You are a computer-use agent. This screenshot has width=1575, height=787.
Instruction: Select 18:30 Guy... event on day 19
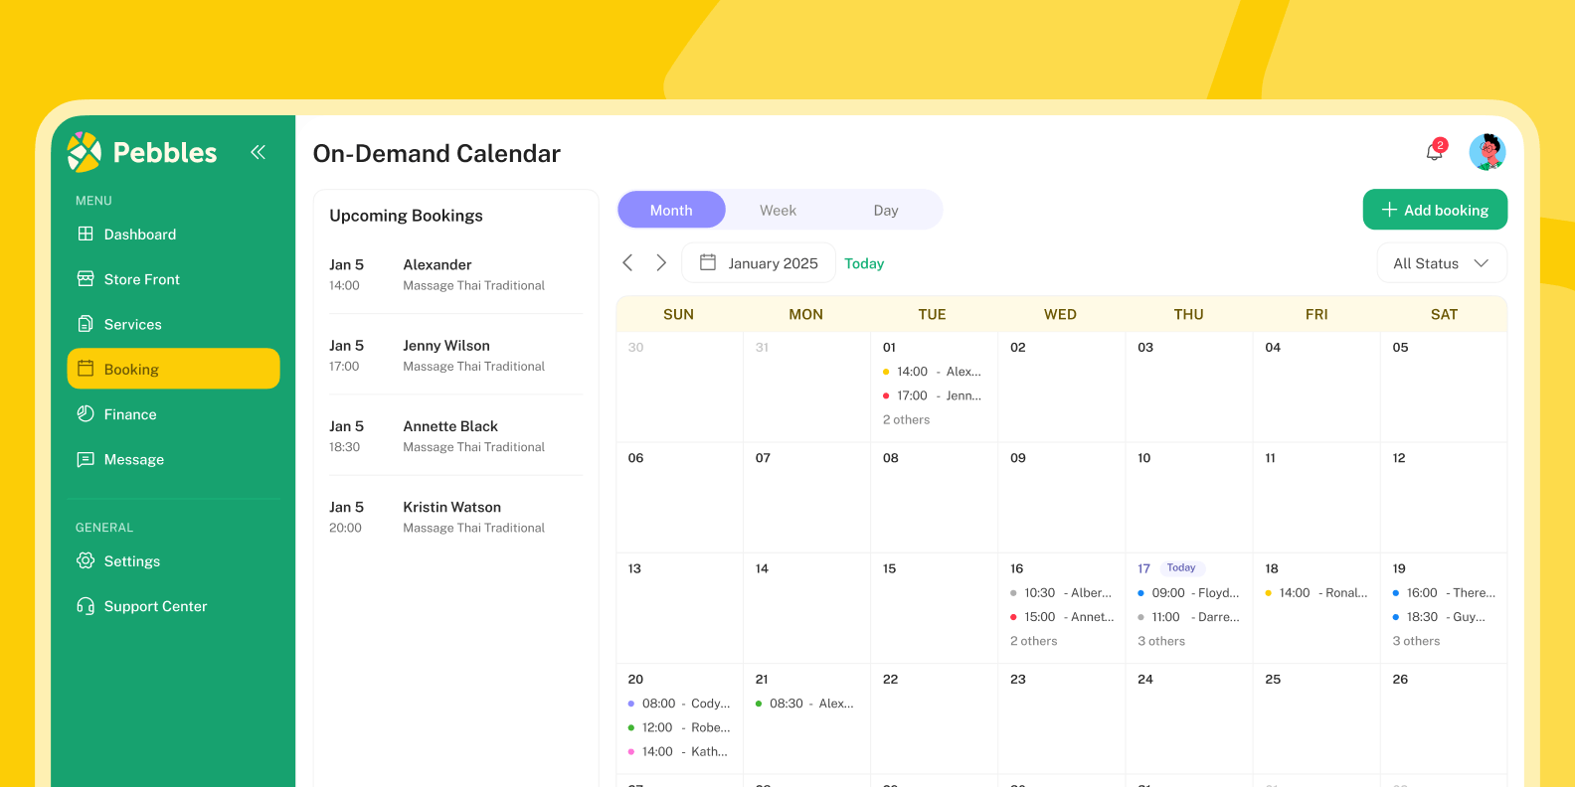pyautogui.click(x=1439, y=617)
